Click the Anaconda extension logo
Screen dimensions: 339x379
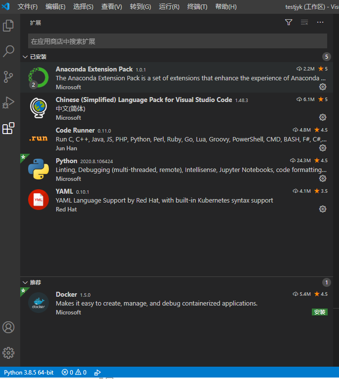click(38, 77)
